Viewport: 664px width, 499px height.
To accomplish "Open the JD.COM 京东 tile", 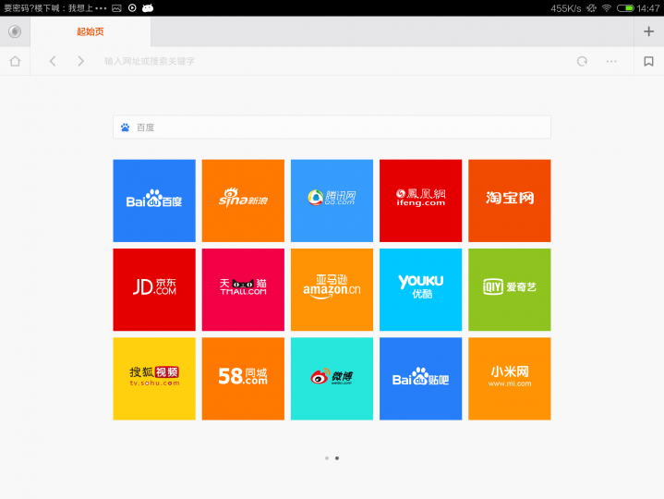I will (x=154, y=290).
